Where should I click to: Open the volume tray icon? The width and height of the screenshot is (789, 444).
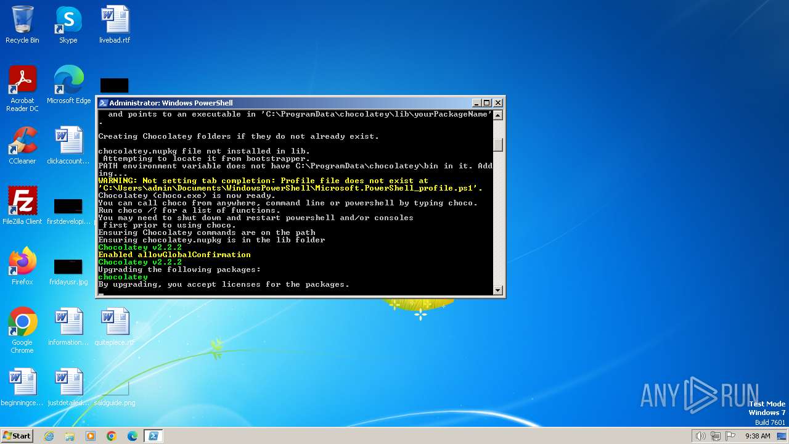click(700, 436)
